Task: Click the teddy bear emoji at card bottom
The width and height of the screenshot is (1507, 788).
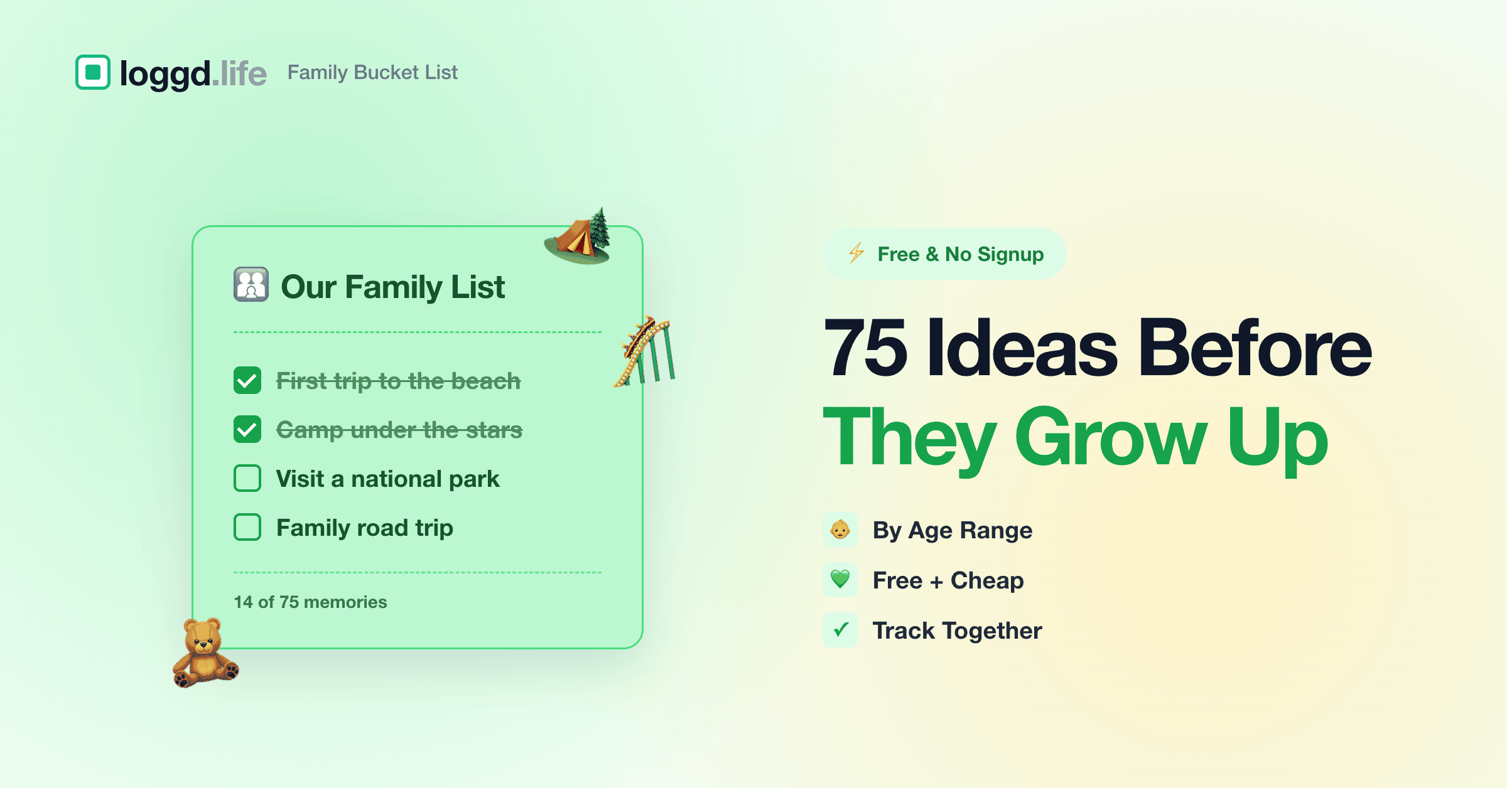Action: 205,652
